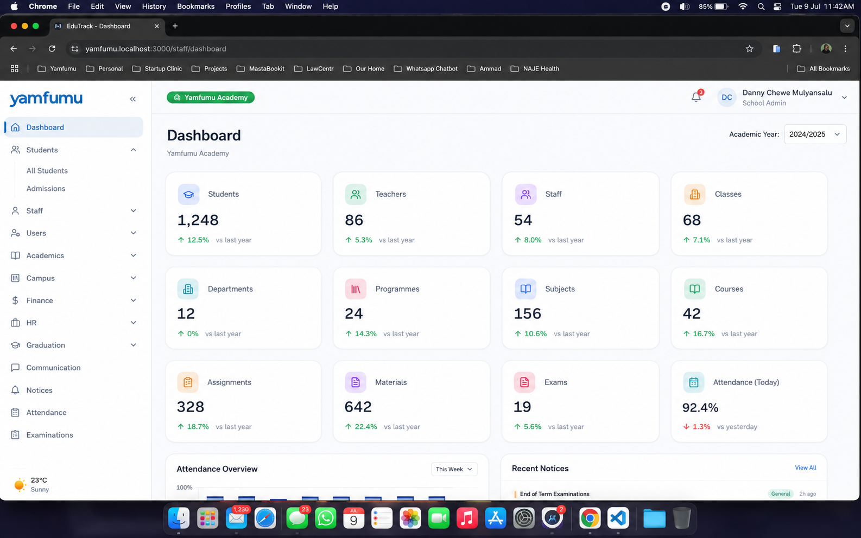
Task: Click the 23°C temperature reading
Action: pos(39,480)
